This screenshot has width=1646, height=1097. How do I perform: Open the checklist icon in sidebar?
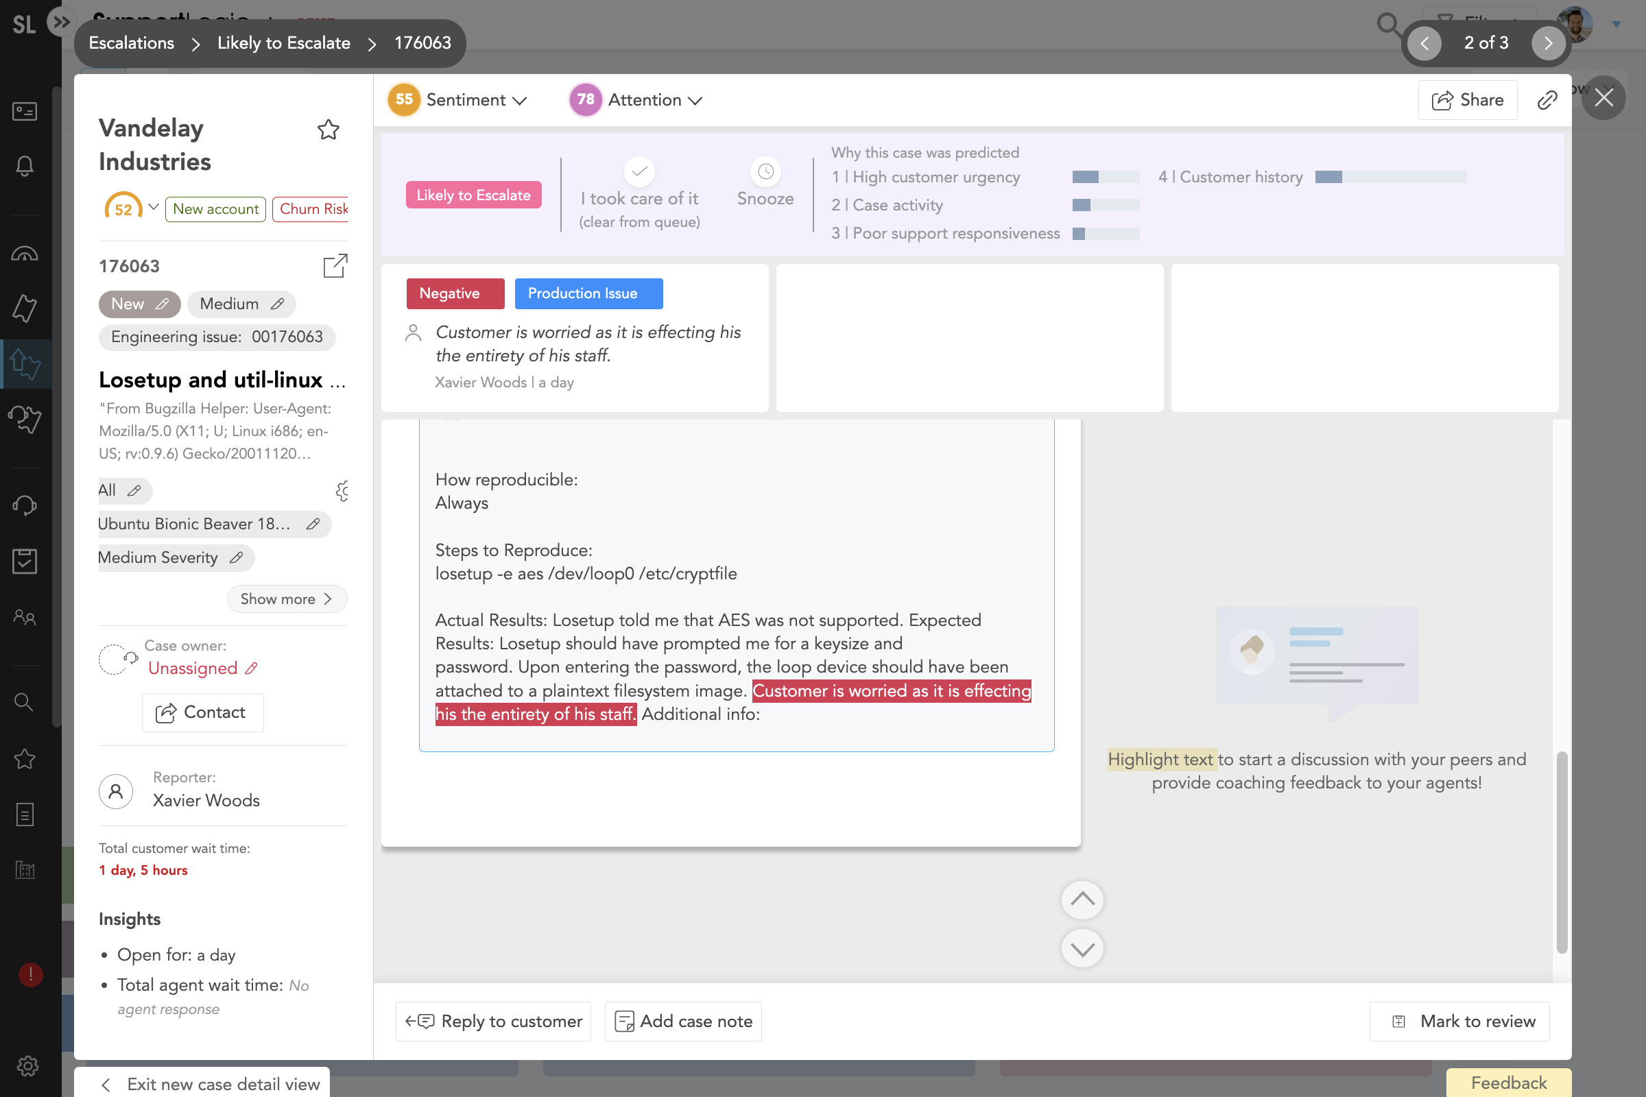[x=25, y=561]
